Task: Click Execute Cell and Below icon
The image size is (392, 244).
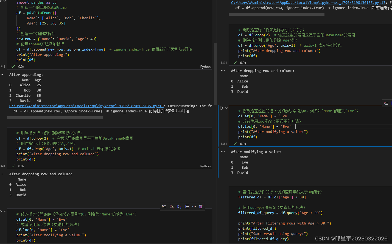Action: click(x=180, y=207)
